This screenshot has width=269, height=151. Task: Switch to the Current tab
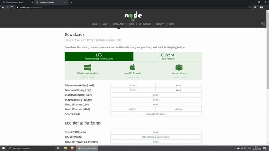tap(168, 57)
